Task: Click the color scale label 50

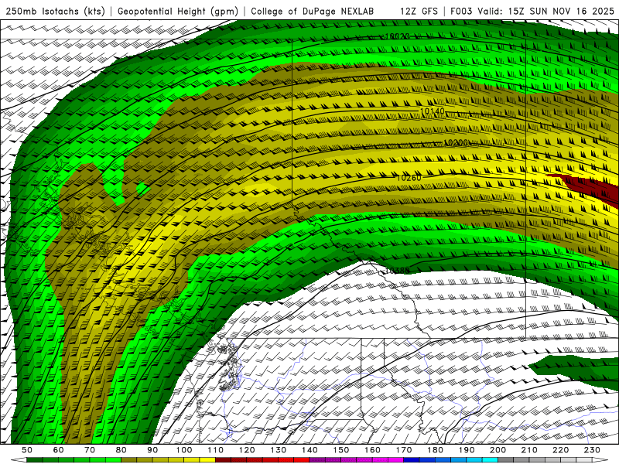Action: (x=27, y=450)
